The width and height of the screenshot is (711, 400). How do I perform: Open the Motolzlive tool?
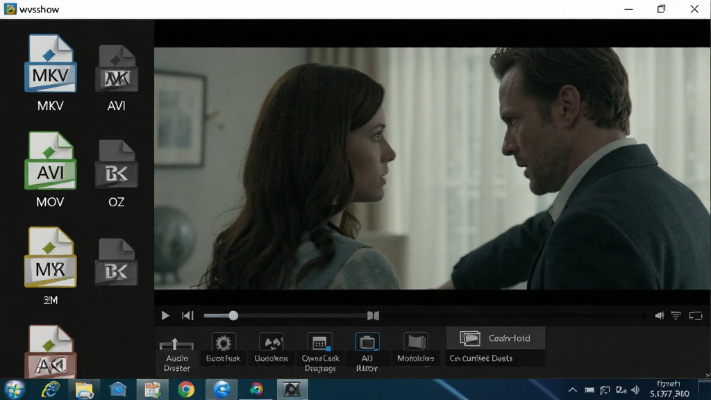(415, 349)
